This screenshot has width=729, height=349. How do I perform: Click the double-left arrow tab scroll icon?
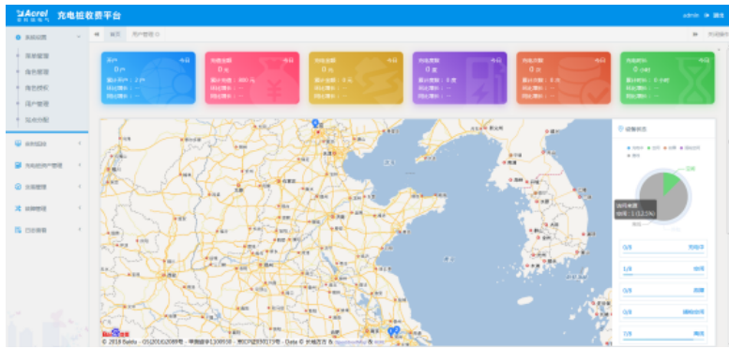pyautogui.click(x=97, y=35)
